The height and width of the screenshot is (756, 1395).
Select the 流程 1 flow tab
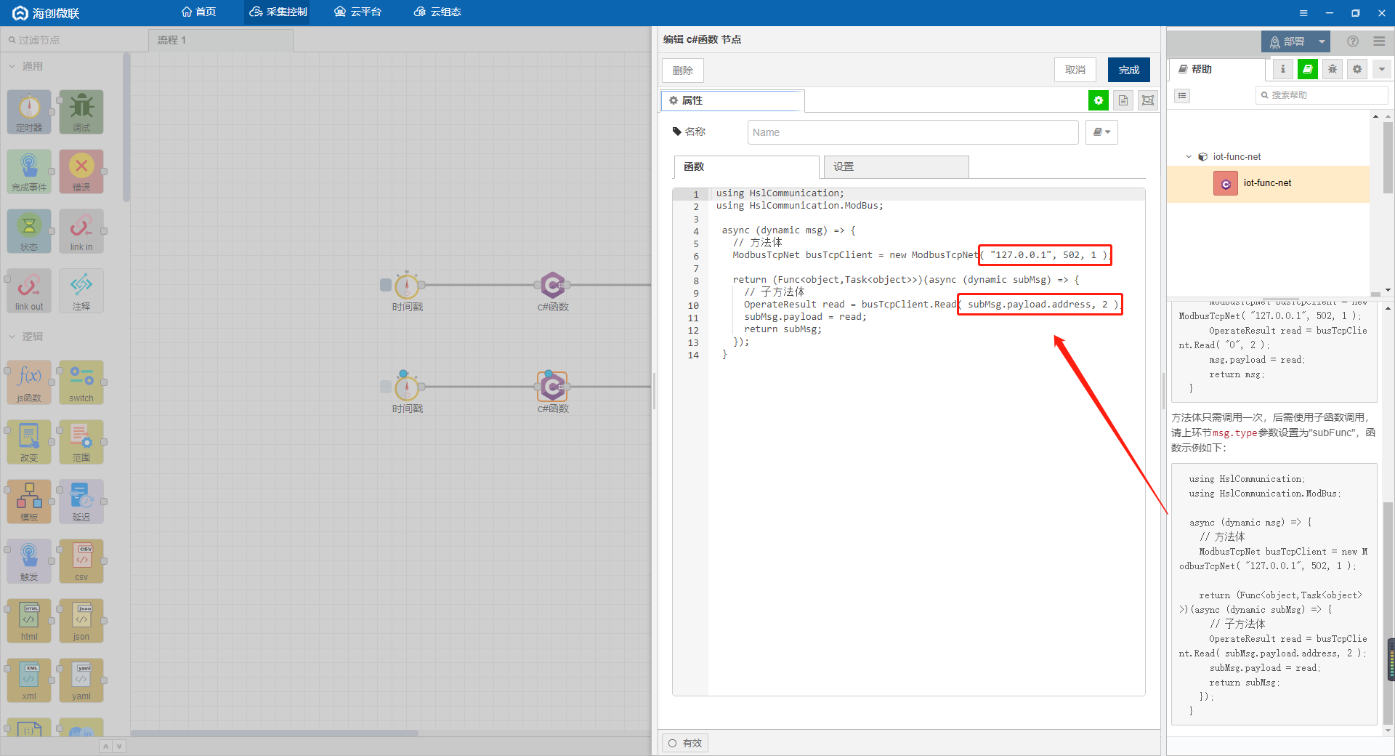[221, 40]
